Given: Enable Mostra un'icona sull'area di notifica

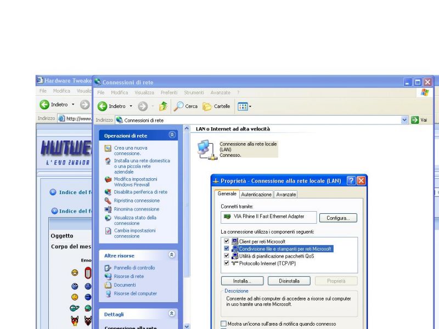Looking at the screenshot, I should click(223, 324).
